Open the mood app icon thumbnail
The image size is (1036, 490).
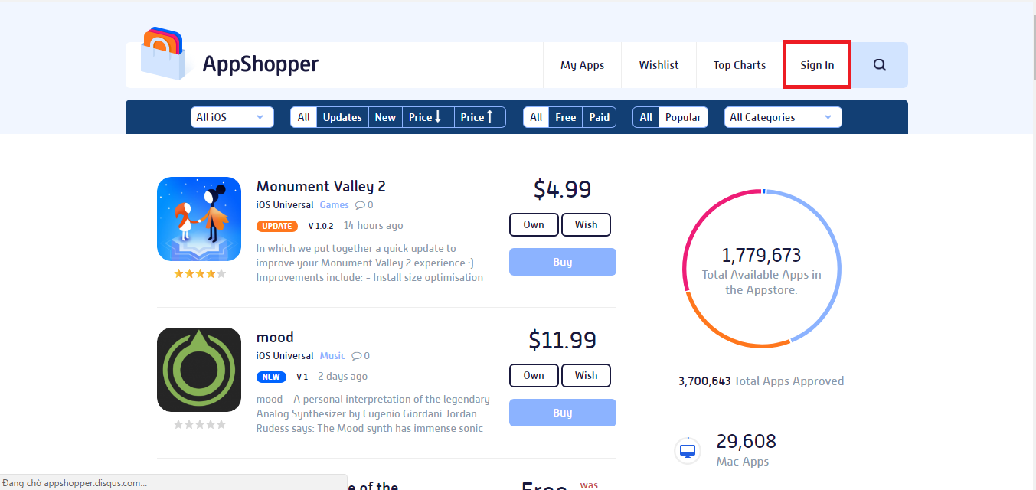[x=199, y=370]
